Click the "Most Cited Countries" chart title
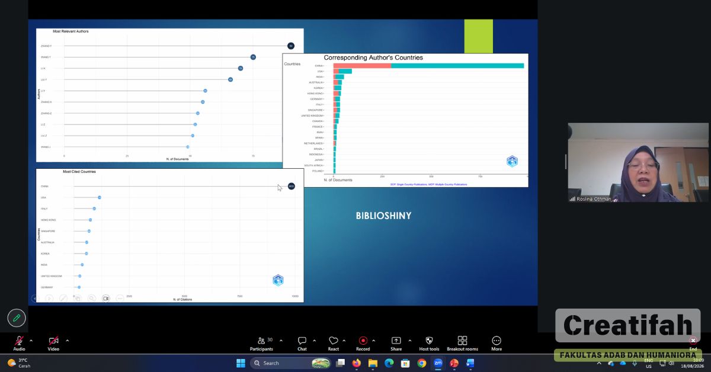The image size is (711, 372). tap(79, 172)
